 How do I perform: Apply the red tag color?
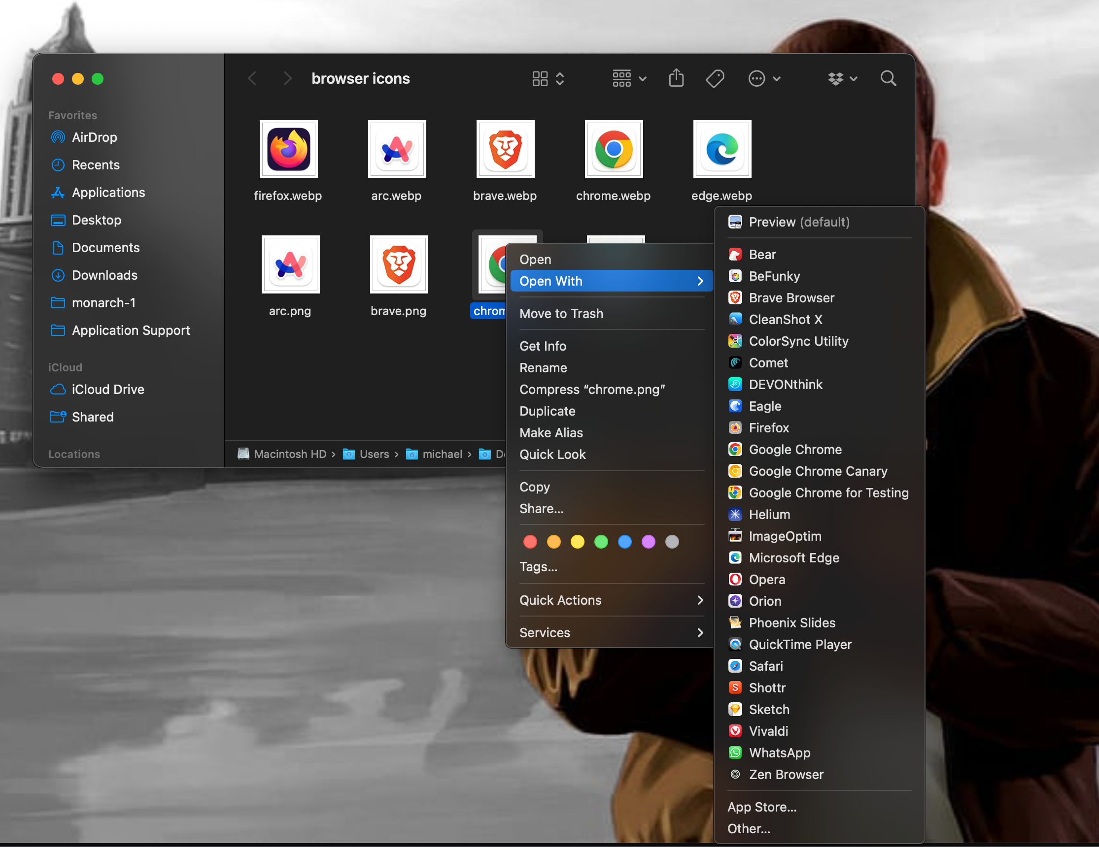click(x=530, y=541)
